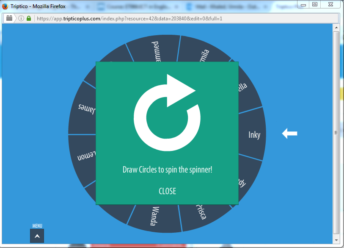This screenshot has height=248, width=344.
Task: Click the scrollbar down arrow
Action: [x=337, y=241]
